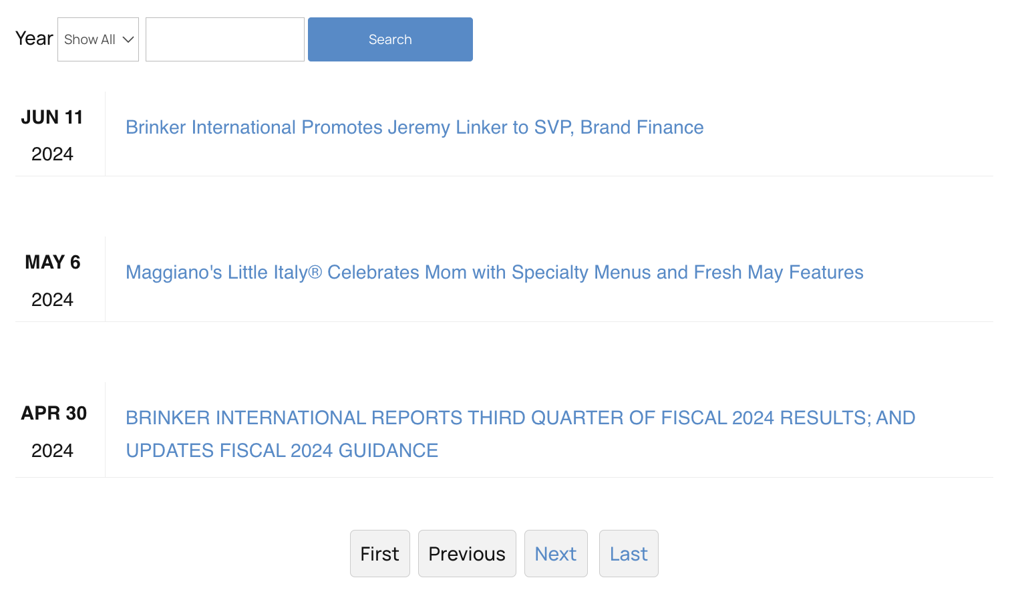Click the chevron arrow in the Year selector
The width and height of the screenshot is (1010, 606).
click(128, 39)
